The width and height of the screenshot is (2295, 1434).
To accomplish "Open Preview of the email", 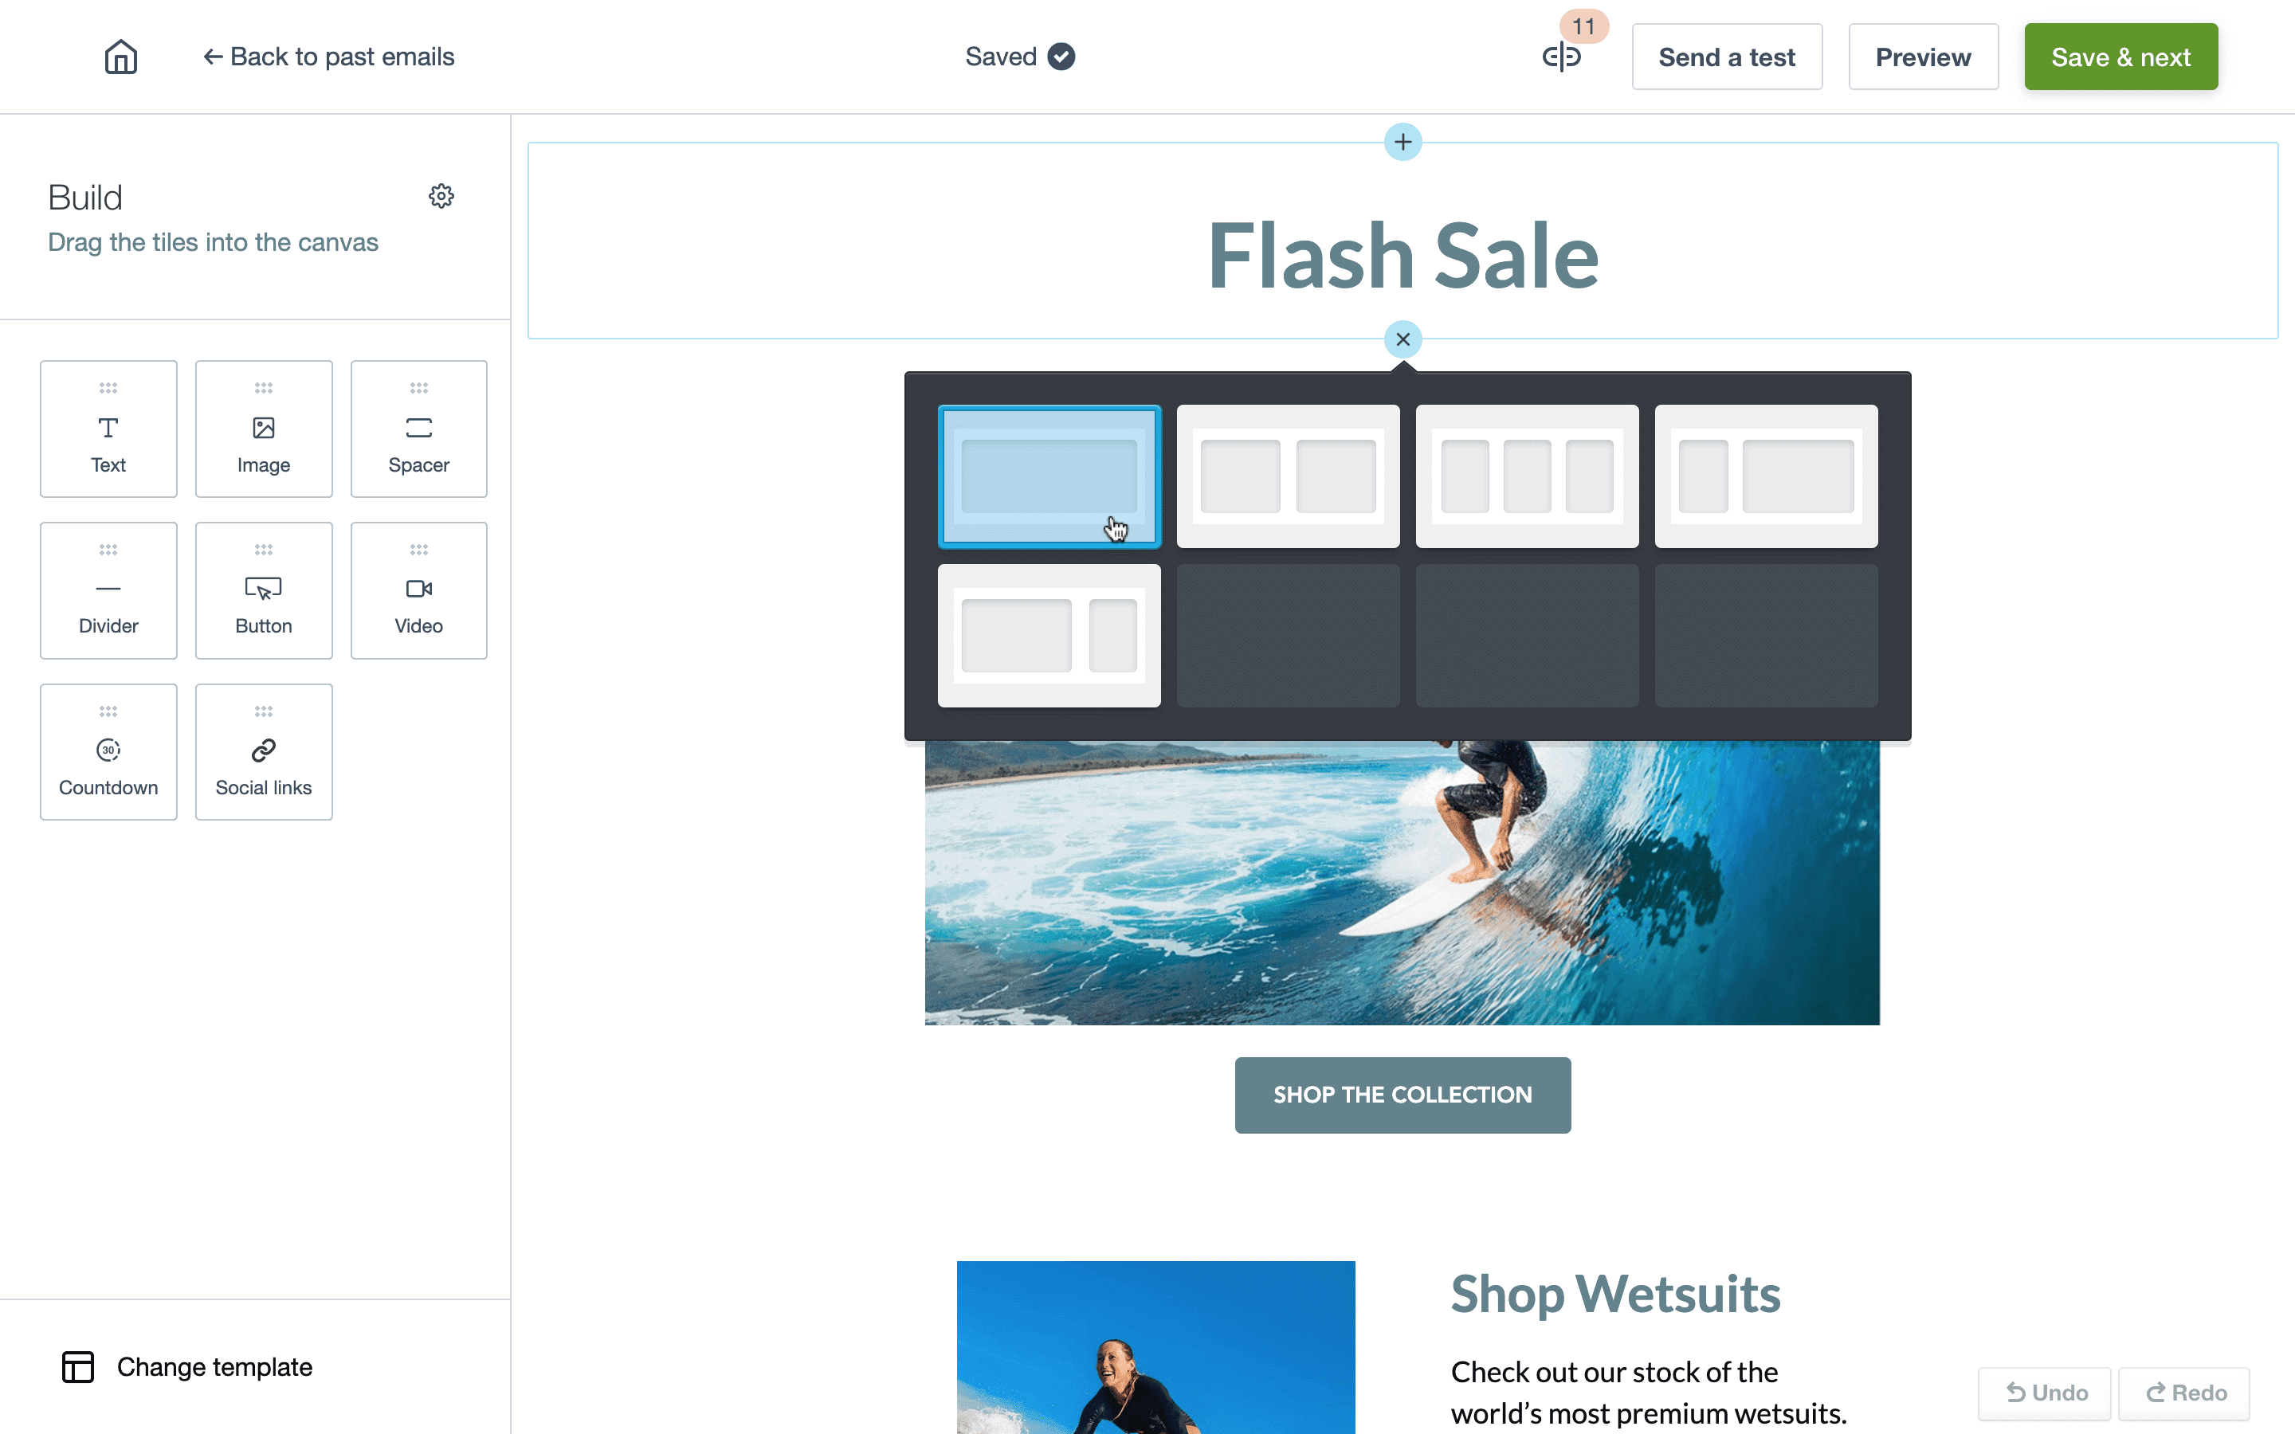I will (1921, 57).
